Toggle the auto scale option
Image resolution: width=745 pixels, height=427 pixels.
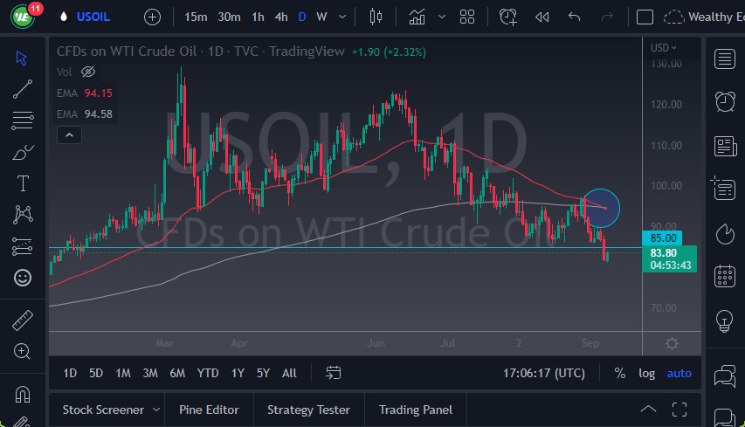pyautogui.click(x=679, y=373)
